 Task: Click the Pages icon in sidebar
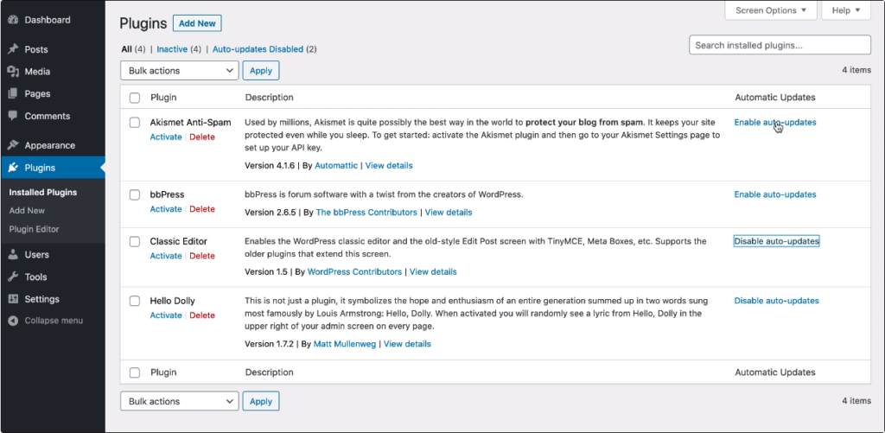click(x=13, y=93)
